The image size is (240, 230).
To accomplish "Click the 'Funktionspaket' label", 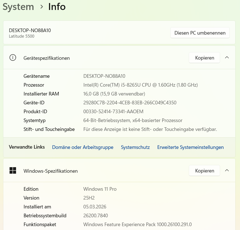I will coord(40,224).
